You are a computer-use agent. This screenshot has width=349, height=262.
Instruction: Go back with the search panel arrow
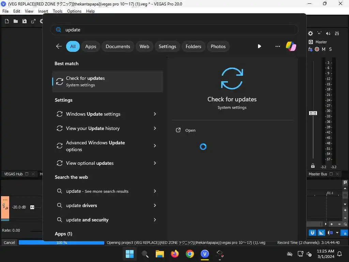coord(59,46)
